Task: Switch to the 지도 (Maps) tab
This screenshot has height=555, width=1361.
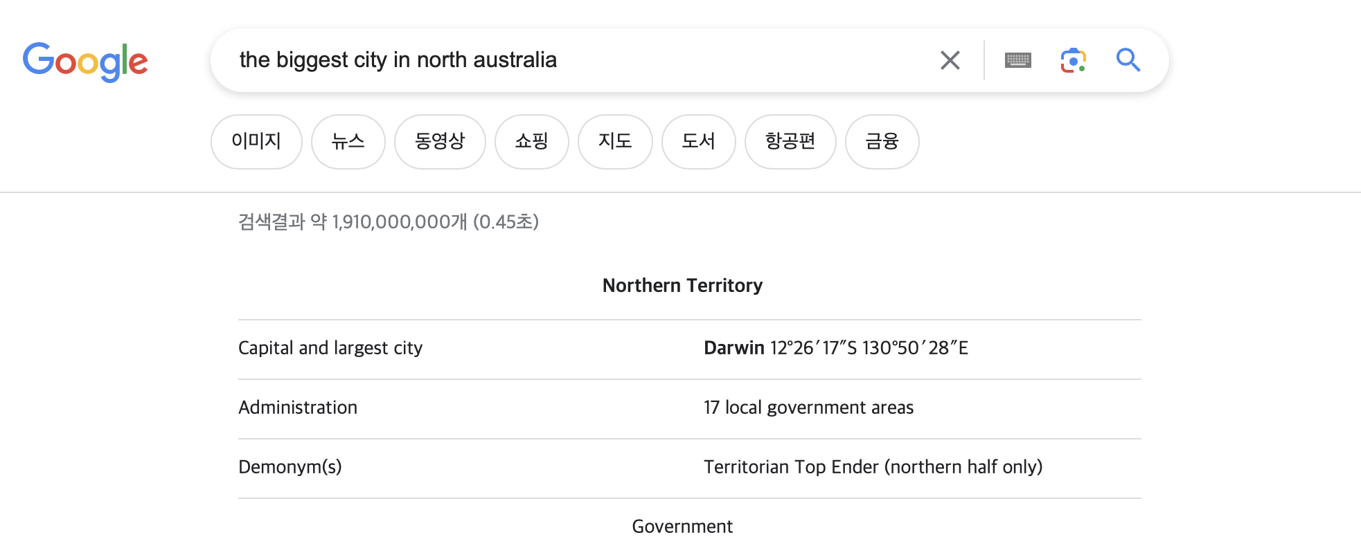Action: click(x=615, y=141)
